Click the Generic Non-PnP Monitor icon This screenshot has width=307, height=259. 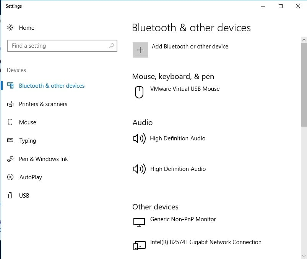tap(139, 222)
